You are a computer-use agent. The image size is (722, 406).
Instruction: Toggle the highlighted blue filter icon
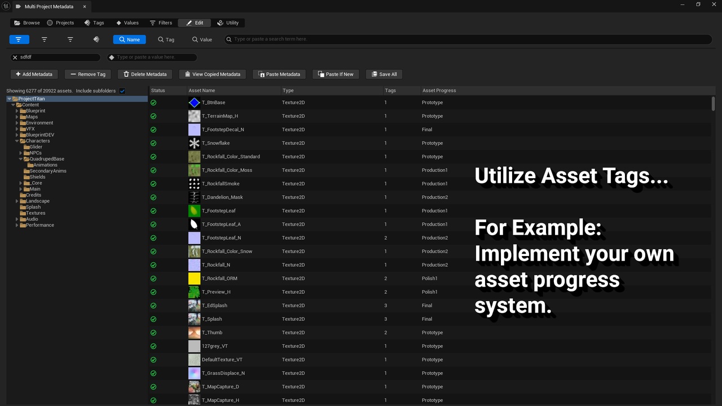19,39
